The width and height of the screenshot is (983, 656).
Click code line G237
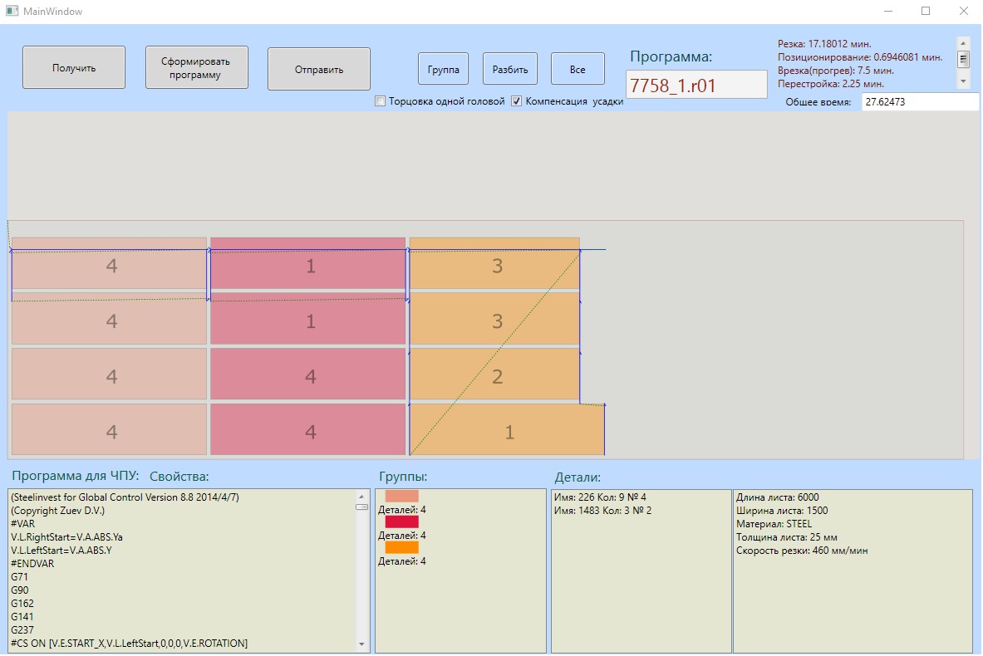[22, 629]
